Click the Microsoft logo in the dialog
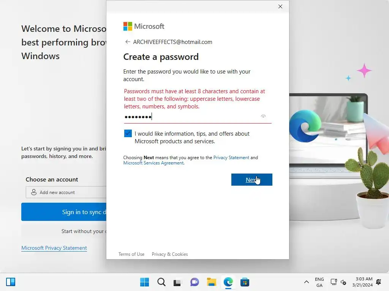This screenshot has width=389, height=291. (144, 26)
